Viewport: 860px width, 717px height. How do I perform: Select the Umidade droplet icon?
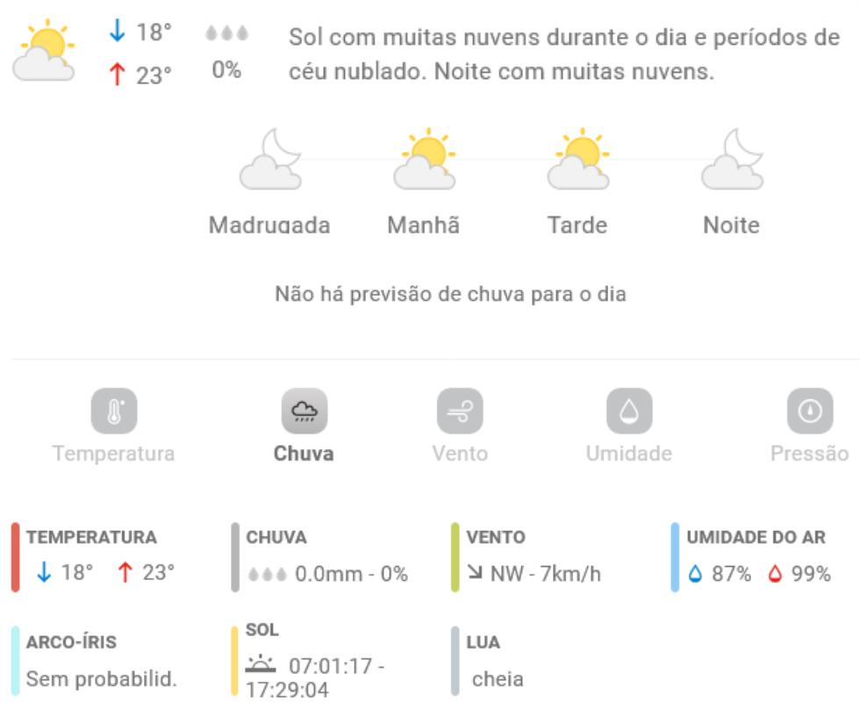click(x=629, y=411)
